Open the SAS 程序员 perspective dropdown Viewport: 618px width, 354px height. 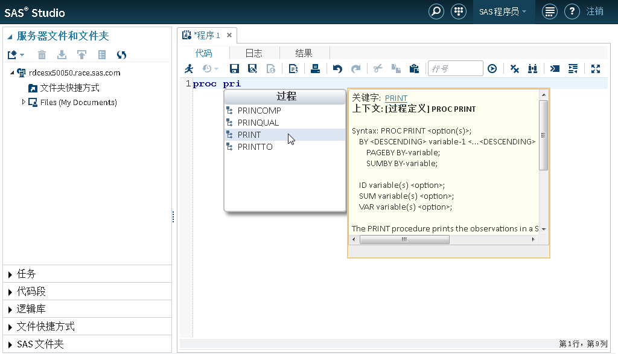(503, 11)
